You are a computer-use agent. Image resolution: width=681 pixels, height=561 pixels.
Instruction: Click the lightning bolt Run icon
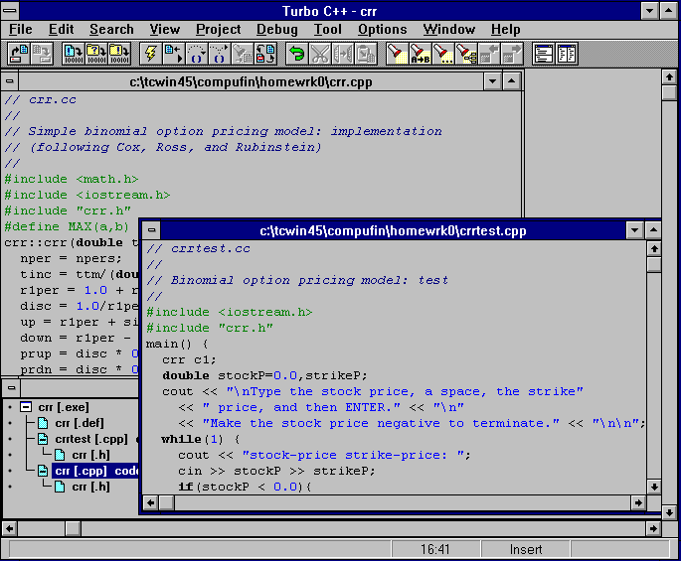pos(151,54)
